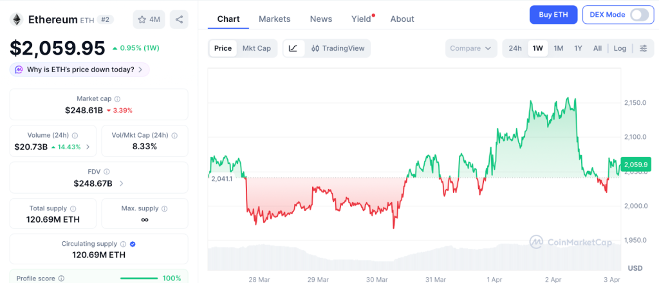Screen dimensions: 659x283
Task: Click the star watchlist 4M button
Action: click(149, 19)
